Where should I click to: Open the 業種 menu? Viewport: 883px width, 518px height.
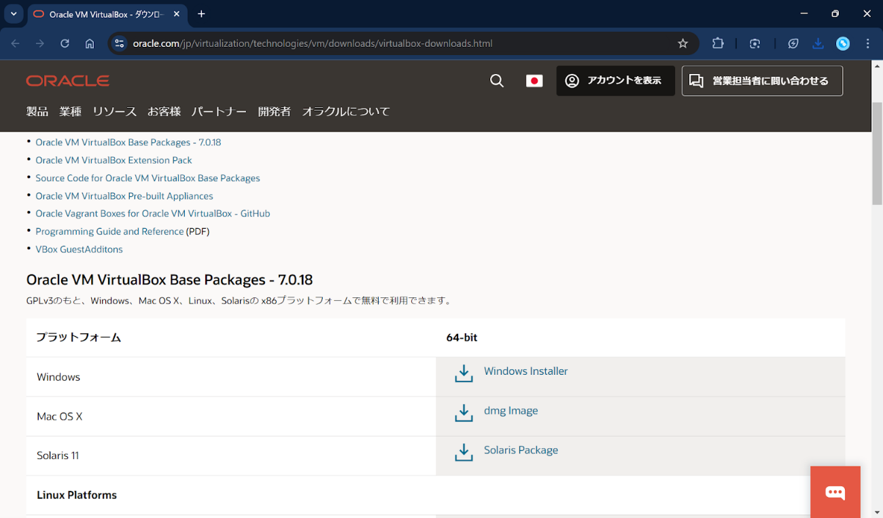pyautogui.click(x=71, y=111)
